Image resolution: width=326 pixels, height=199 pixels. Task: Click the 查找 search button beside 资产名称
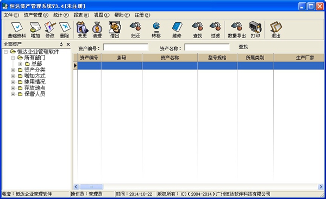[243, 47]
